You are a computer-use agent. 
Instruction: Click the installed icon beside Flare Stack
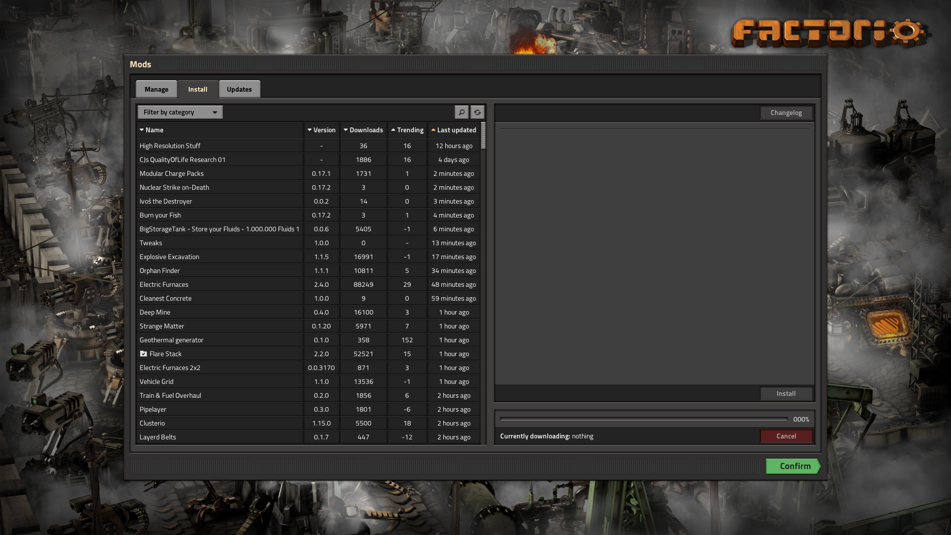pyautogui.click(x=144, y=354)
